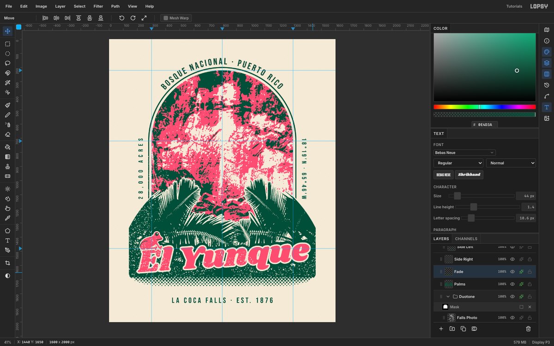Rotate the layer counter-clockwise
The height and width of the screenshot is (346, 554).
122,18
